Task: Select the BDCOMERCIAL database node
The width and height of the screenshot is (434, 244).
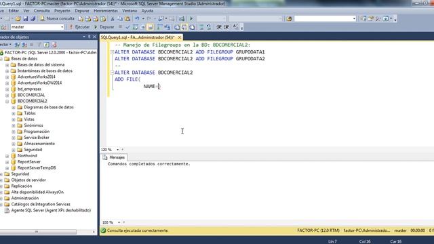Action: (x=31, y=95)
